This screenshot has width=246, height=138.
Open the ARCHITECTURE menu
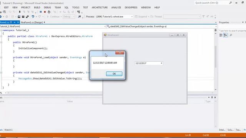pos(100,8)
